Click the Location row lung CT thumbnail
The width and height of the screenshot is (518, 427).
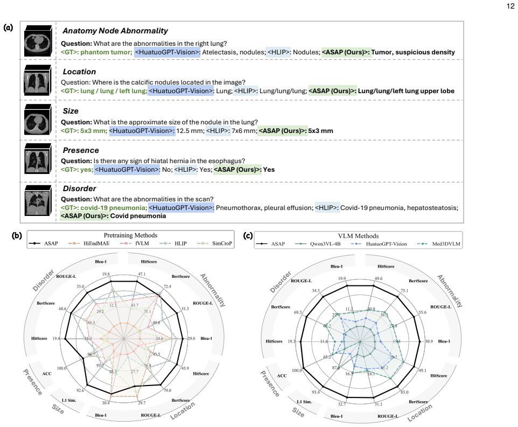pyautogui.click(x=38, y=80)
